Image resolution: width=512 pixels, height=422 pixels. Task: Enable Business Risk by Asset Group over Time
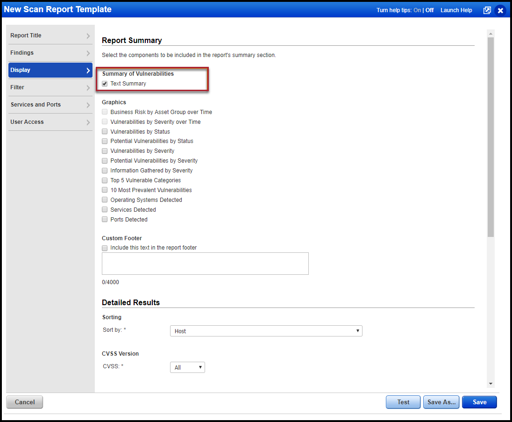coord(105,112)
